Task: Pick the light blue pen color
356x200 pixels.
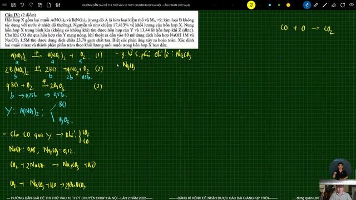Action: pos(270,5)
